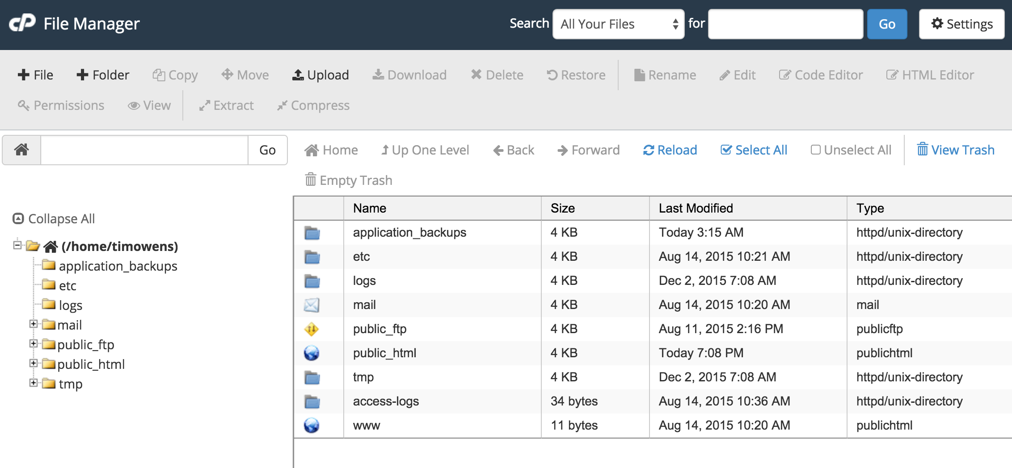Open the Code Editor
Screen dimensions: 1012x468
[x=821, y=75]
